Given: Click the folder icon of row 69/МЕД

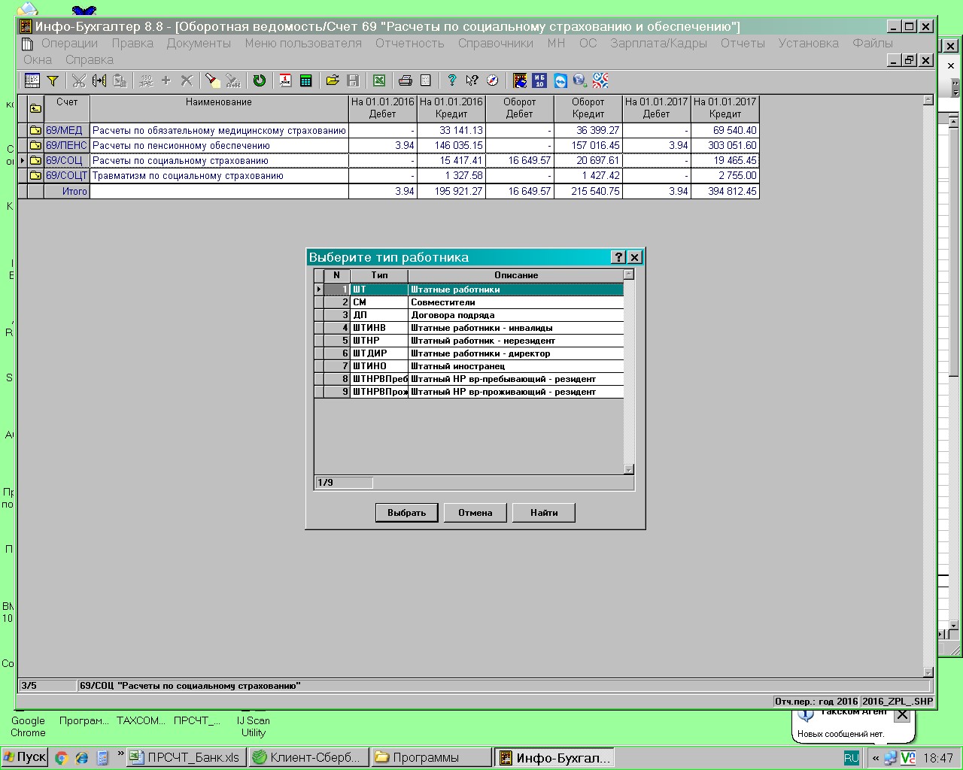Looking at the screenshot, I should [35, 130].
